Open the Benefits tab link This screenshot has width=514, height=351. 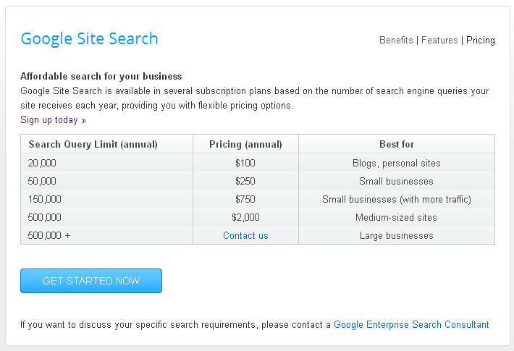[396, 41]
